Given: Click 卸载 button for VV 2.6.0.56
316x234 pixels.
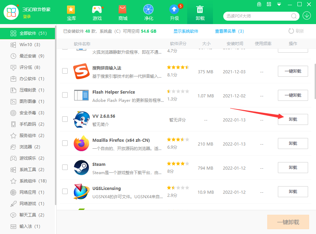Looking at the screenshot, I should 293,119.
